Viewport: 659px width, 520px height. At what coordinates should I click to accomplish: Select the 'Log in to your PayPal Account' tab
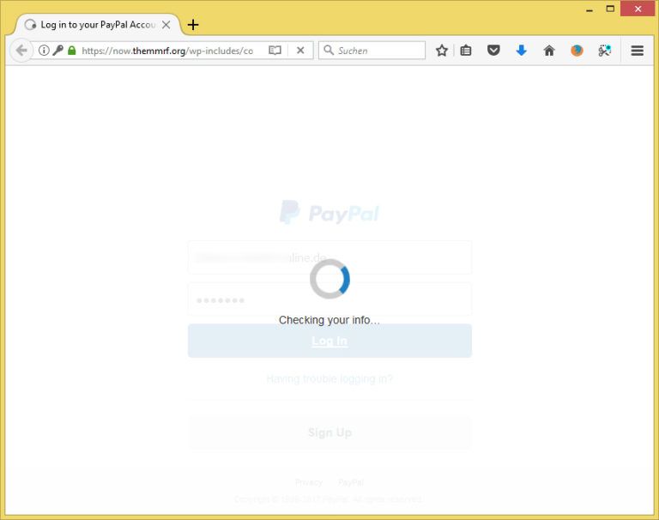pos(98,25)
